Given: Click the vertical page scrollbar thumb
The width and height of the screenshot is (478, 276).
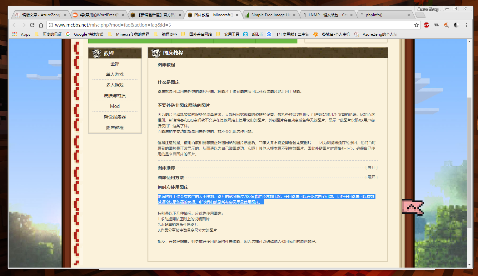Looking at the screenshot, I should coord(469,163).
